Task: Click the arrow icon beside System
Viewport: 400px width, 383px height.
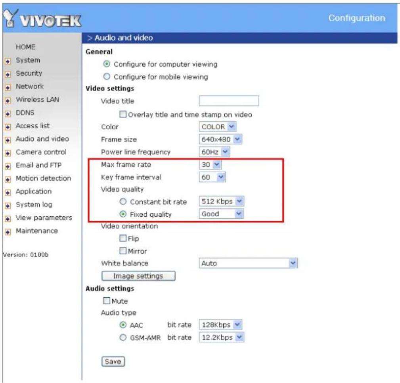Action: [x=8, y=61]
